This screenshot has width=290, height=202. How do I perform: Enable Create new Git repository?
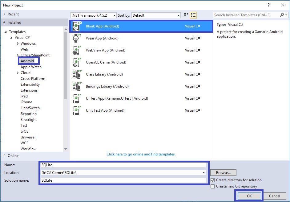pos(212,186)
